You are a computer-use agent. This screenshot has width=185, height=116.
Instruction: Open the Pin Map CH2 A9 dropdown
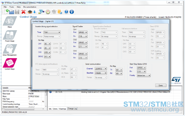[x=47, y=48]
